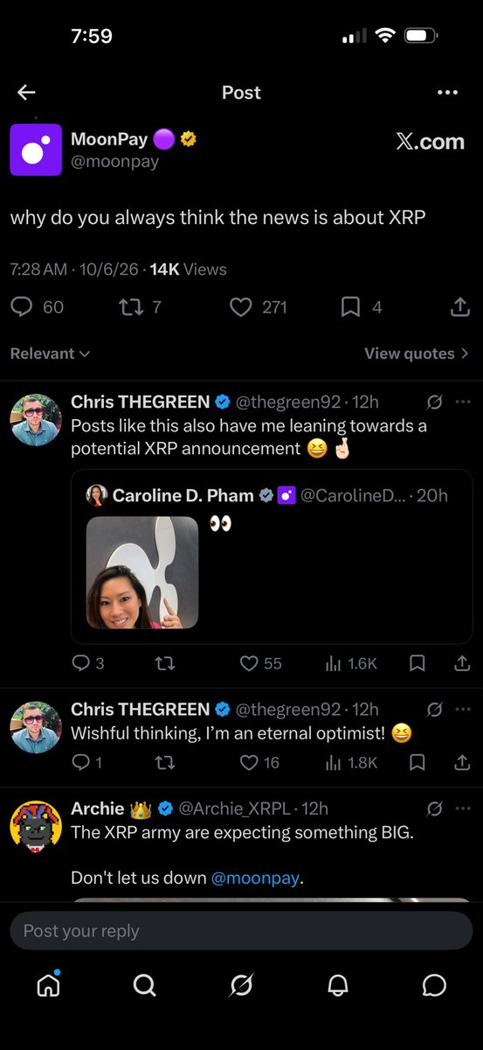Repost the MoonPay post
The width and height of the screenshot is (483, 1050).
[x=131, y=307]
